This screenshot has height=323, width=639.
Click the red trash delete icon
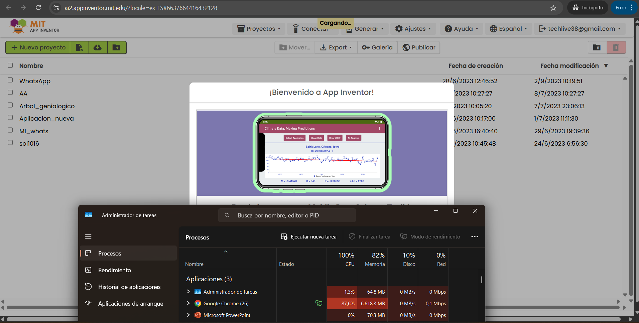tap(616, 47)
